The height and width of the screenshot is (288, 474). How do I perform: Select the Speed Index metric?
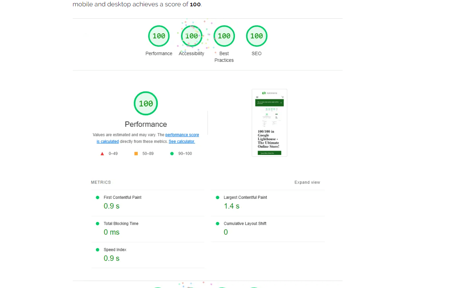[115, 250]
